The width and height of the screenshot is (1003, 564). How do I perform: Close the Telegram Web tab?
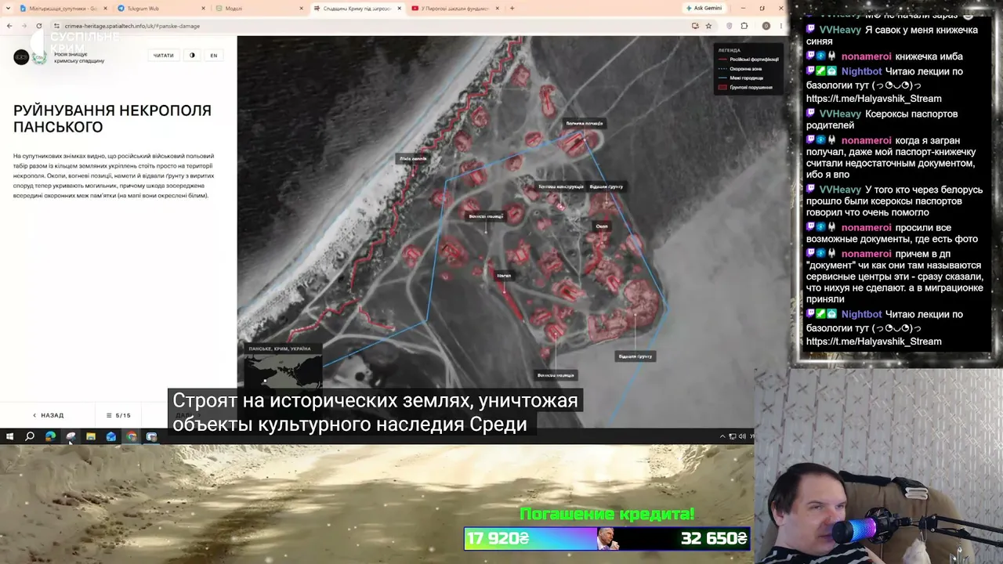pos(203,9)
